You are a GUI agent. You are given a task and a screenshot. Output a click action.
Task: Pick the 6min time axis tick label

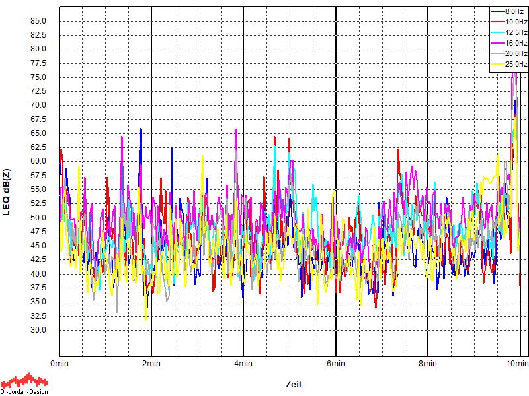(336, 364)
